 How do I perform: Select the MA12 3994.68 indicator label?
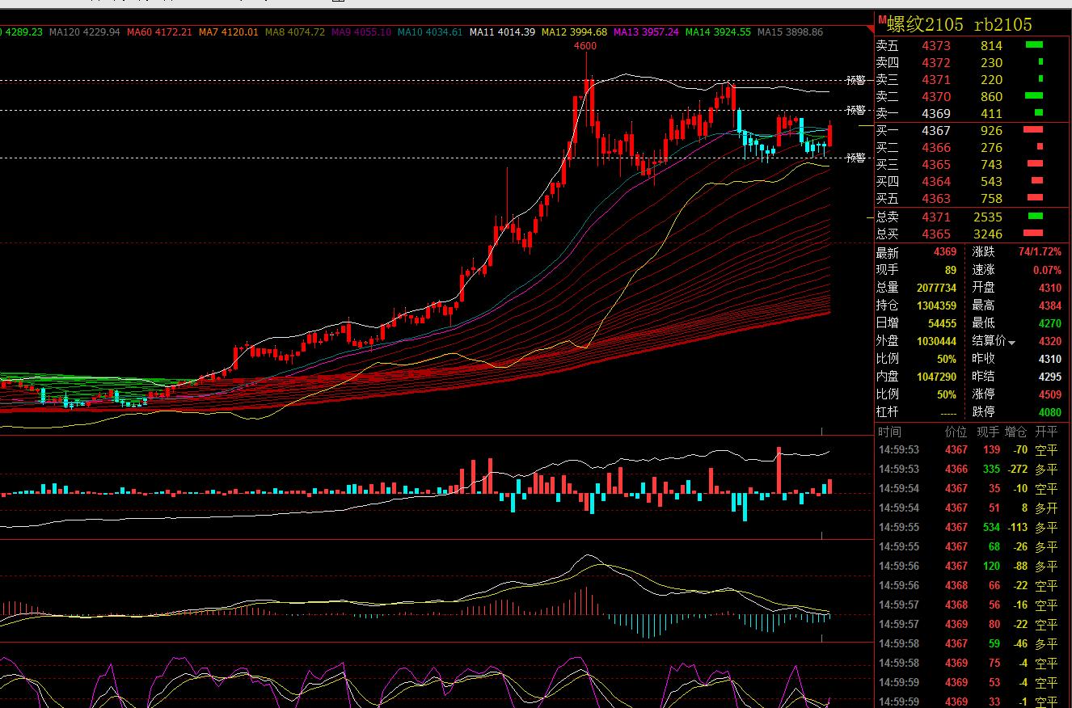coord(574,32)
